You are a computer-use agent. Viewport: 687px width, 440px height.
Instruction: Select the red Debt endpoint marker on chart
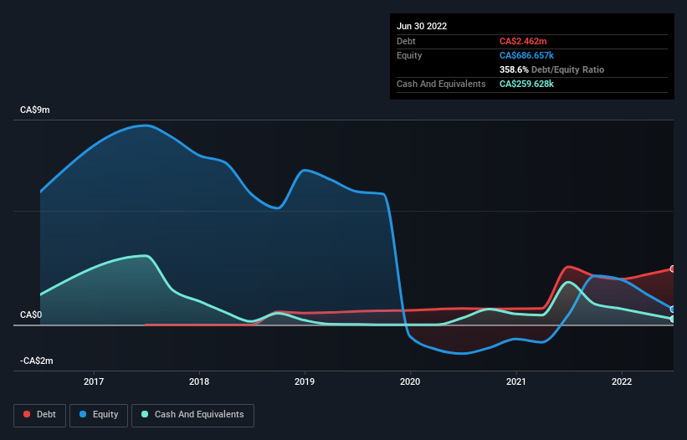(x=673, y=269)
